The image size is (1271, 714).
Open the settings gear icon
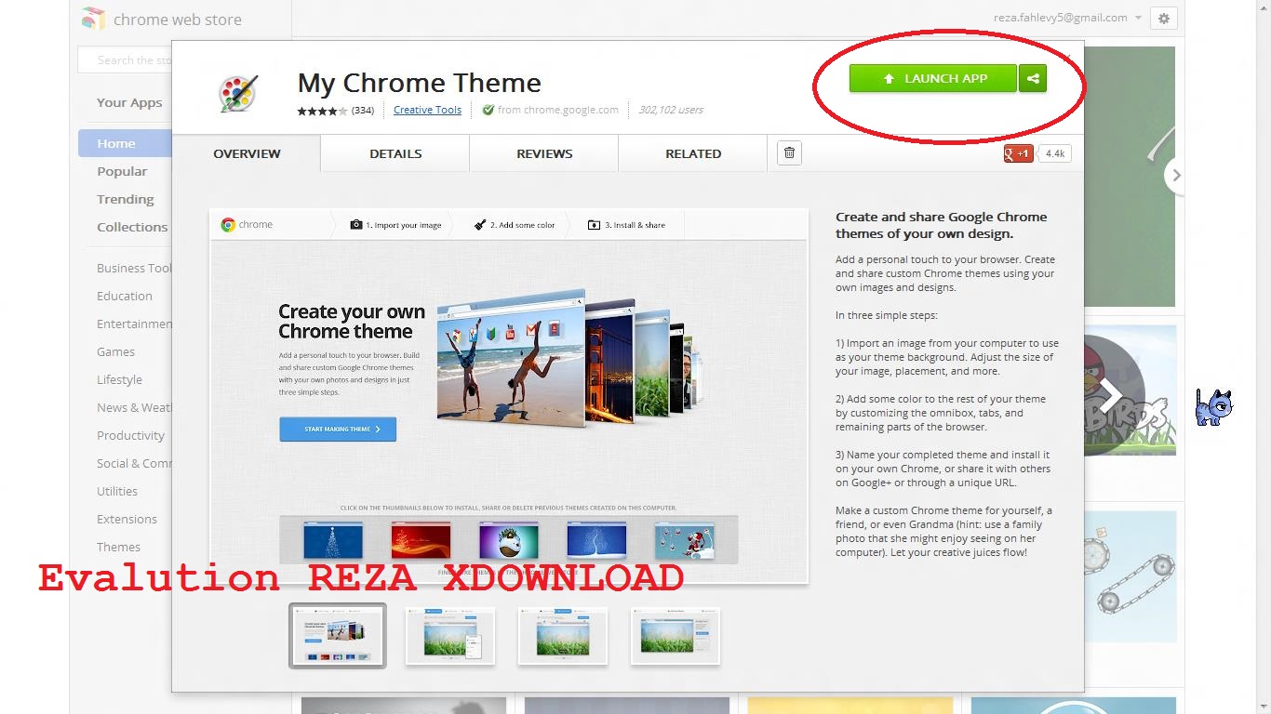point(1164,18)
